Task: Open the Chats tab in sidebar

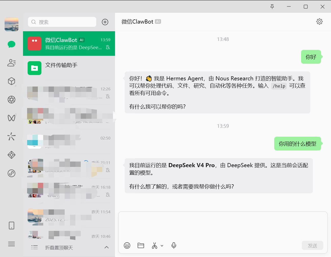Action: click(x=12, y=44)
